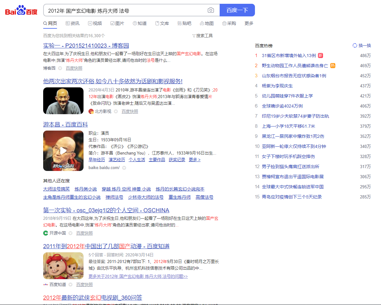Open the cartoon pigs thumbnail

point(63,266)
